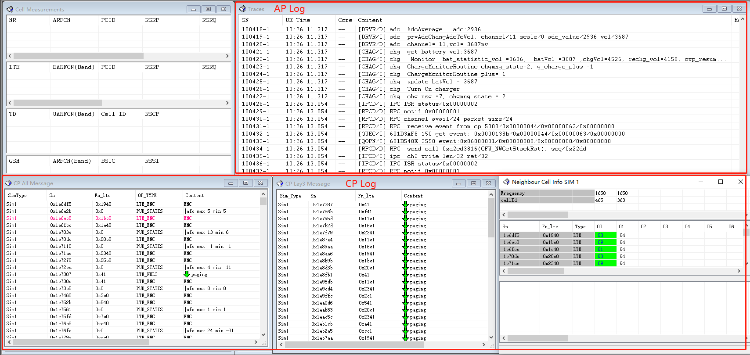Click the CP Lay3 Message window icon
The image size is (750, 355).
[x=280, y=183]
